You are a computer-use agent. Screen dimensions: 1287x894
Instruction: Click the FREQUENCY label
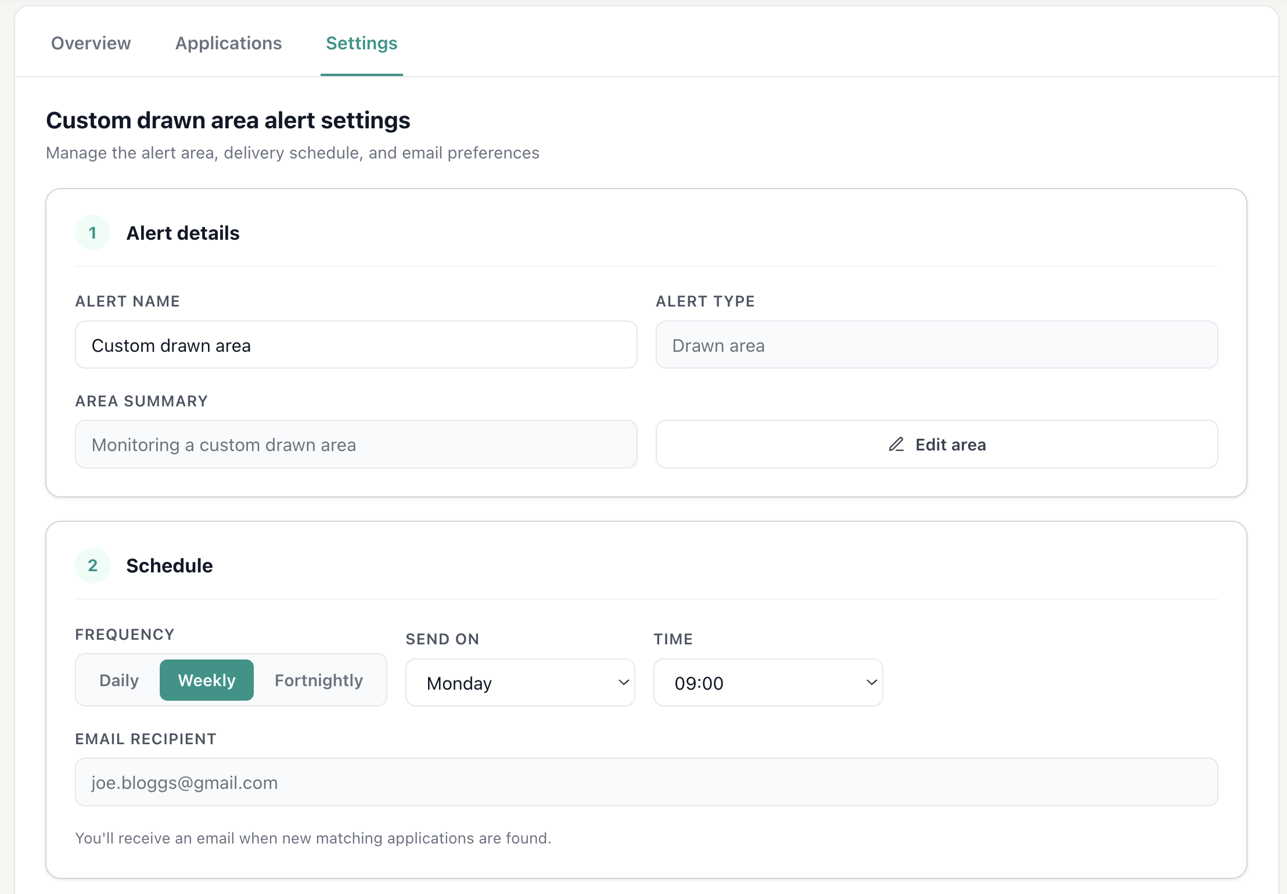(x=125, y=635)
